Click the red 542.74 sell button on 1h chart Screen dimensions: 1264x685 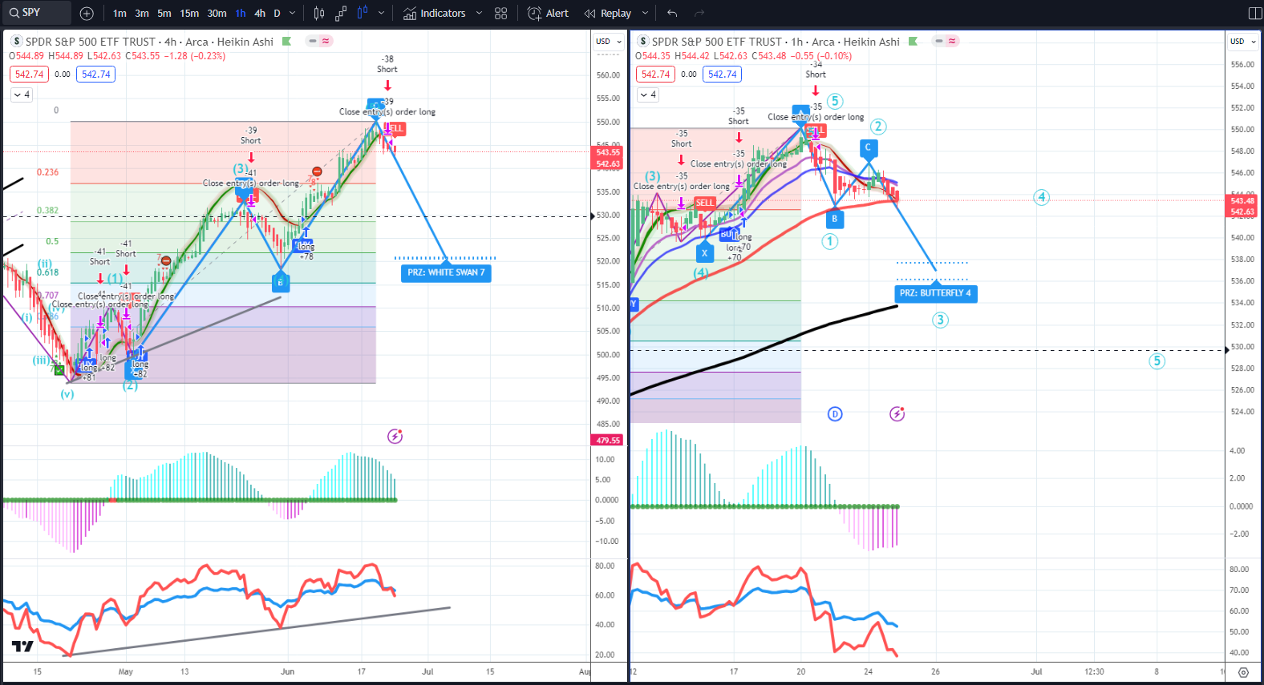click(655, 75)
